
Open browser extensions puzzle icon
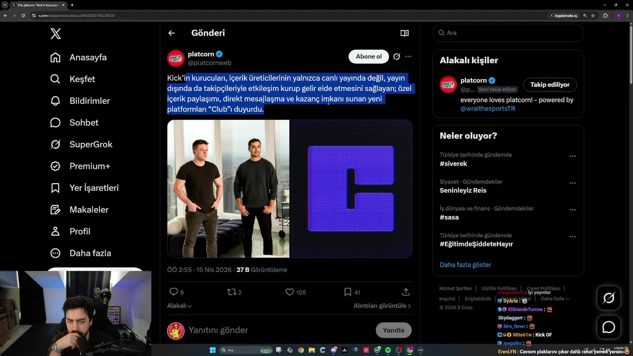click(605, 16)
